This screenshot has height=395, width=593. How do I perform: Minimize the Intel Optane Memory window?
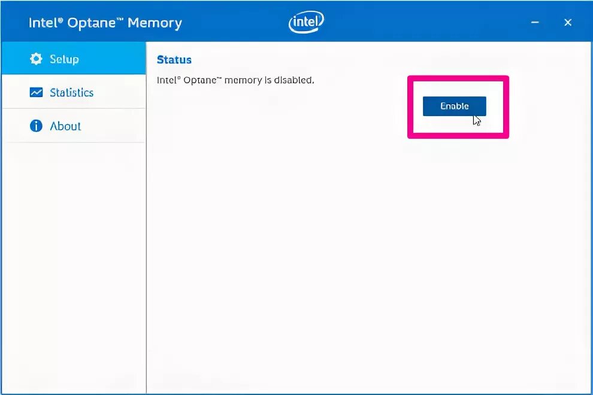535,23
